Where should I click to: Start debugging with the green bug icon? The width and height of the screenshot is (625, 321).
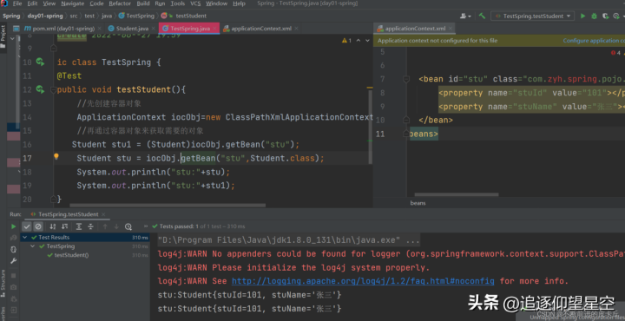tap(594, 16)
